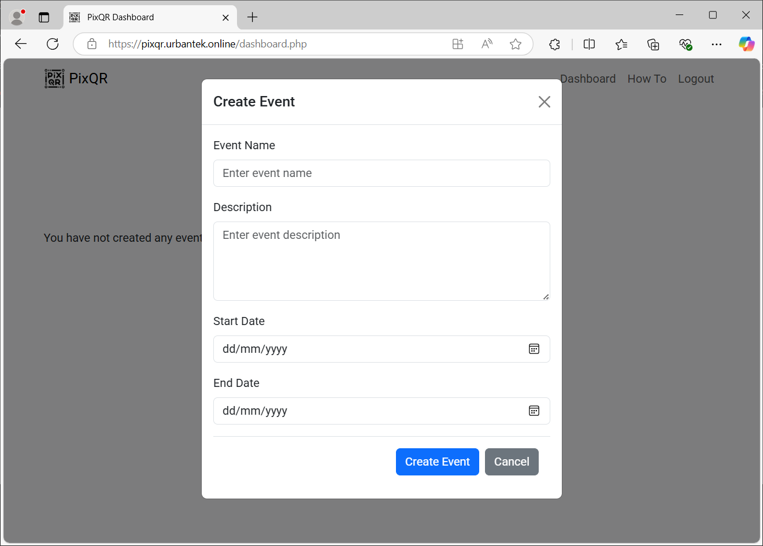Open Copilot from the browser toolbar
This screenshot has width=763, height=546.
(747, 44)
